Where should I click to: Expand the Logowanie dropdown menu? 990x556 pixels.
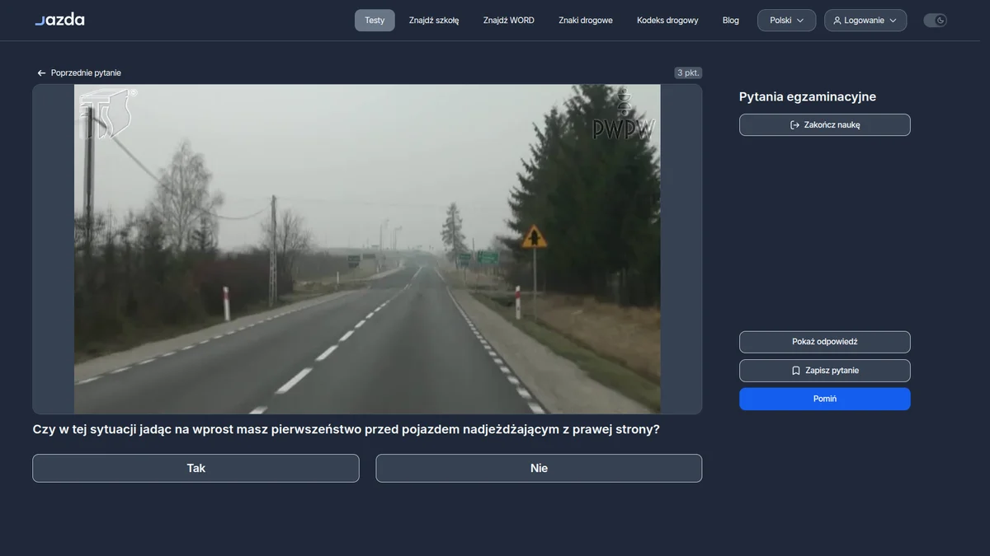[x=865, y=21]
